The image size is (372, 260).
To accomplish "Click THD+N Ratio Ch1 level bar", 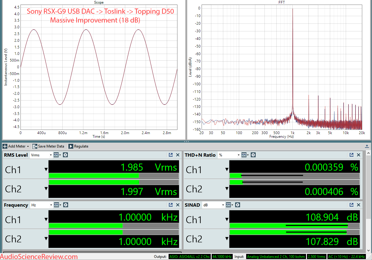I will coord(294,176).
